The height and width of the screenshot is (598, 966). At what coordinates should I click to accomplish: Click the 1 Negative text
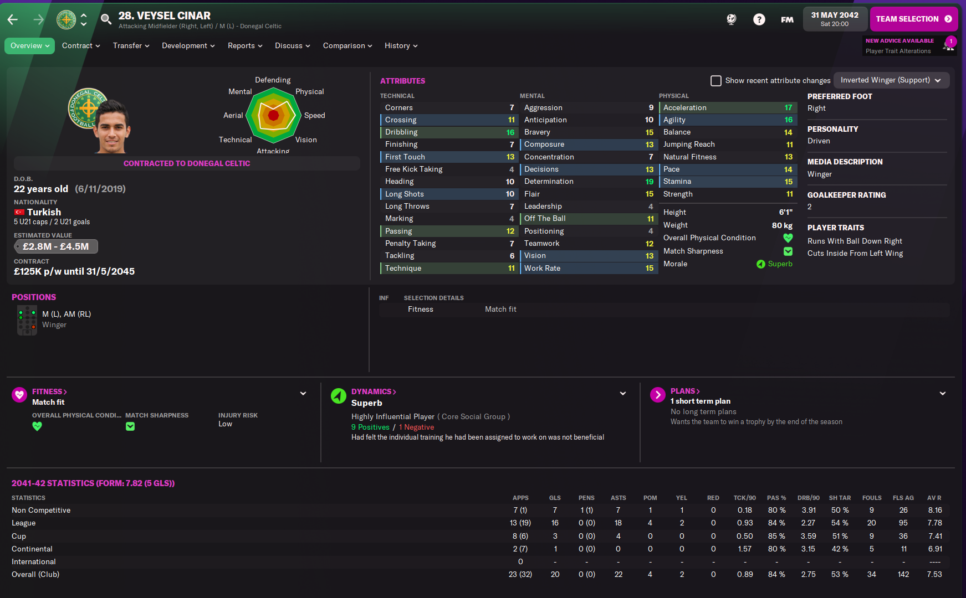[416, 427]
